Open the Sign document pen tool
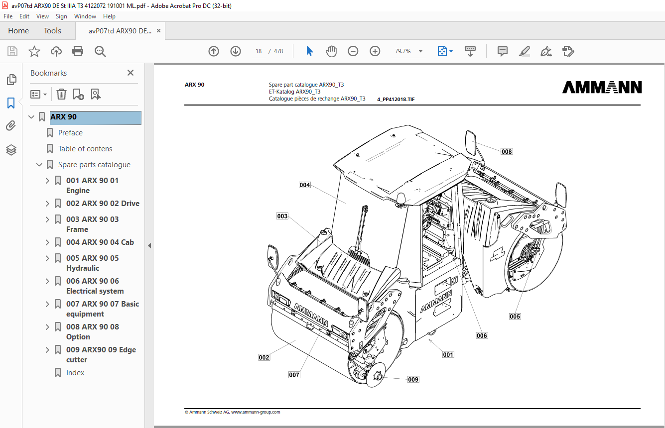The width and height of the screenshot is (665, 428). [546, 51]
